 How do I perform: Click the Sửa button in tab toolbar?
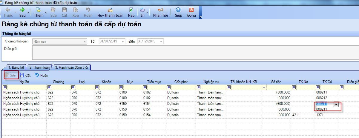[10, 75]
